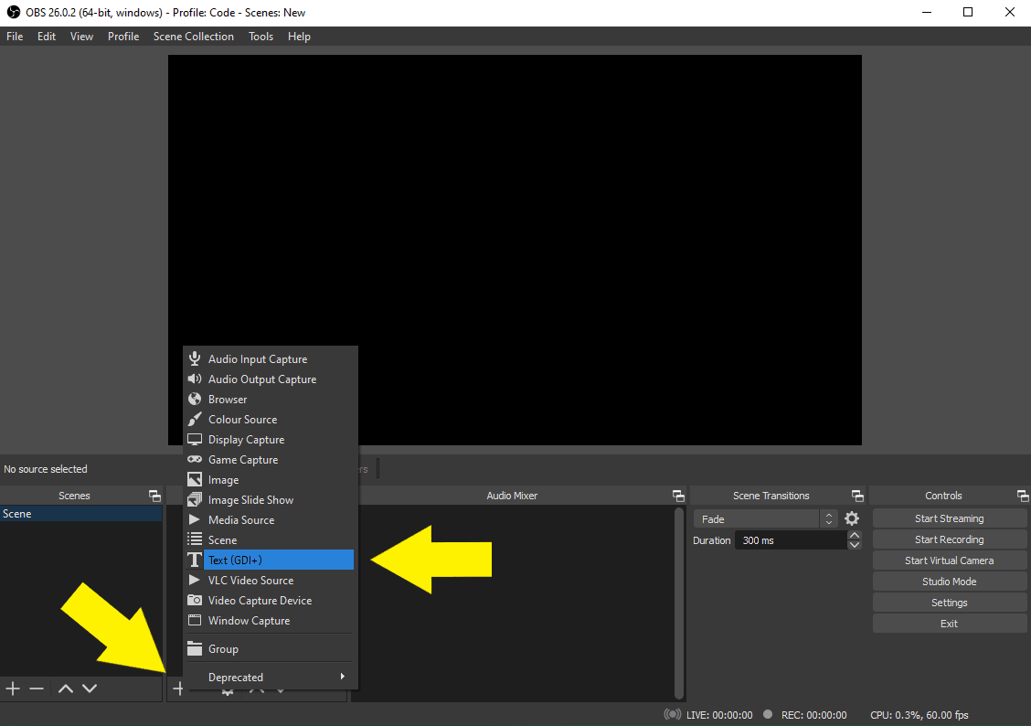Open the Help menu
Viewport: 1031px width, 726px height.
tap(299, 37)
